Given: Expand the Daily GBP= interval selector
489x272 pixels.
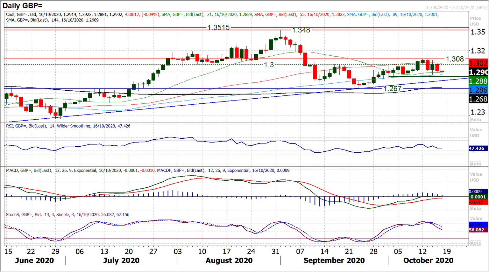Looking at the screenshot, I should pos(22,5).
